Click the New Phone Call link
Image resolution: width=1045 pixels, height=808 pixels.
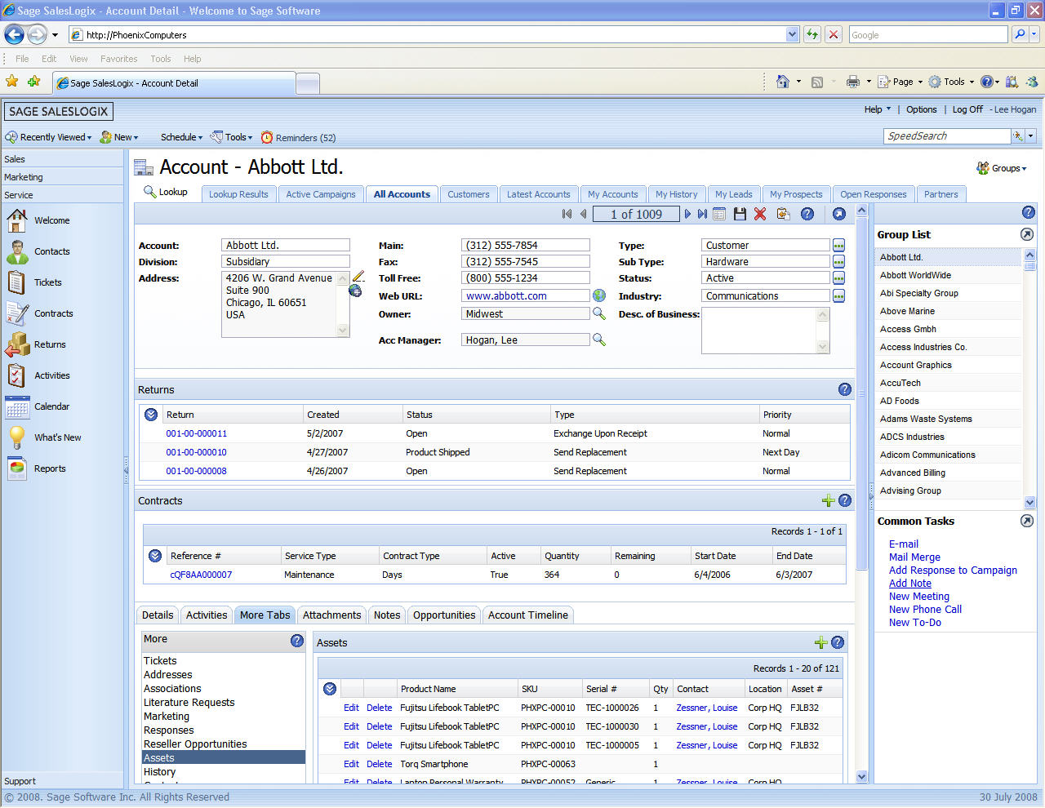click(x=925, y=610)
